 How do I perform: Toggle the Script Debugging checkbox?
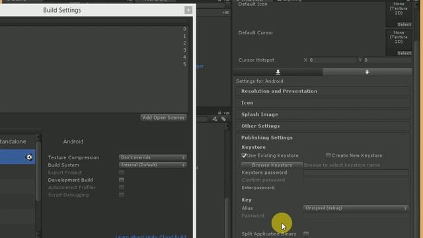tap(122, 195)
